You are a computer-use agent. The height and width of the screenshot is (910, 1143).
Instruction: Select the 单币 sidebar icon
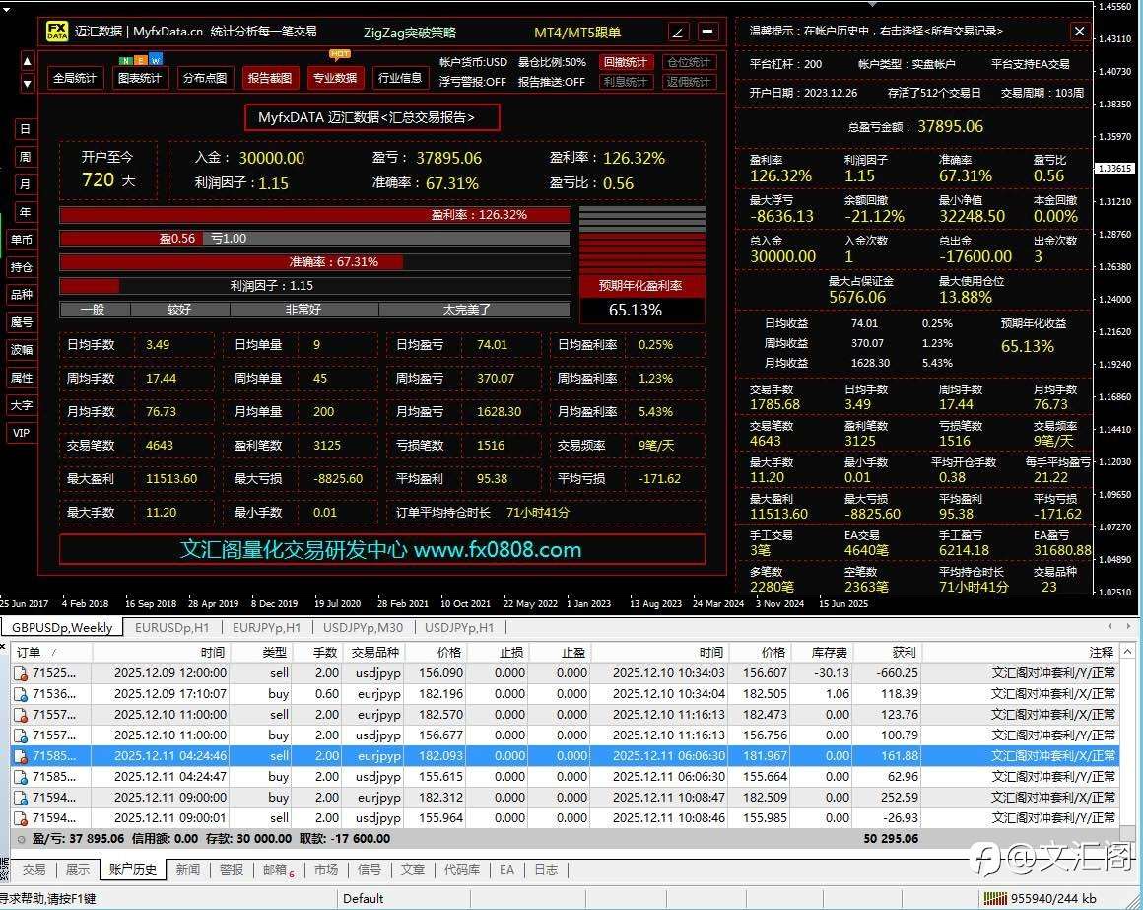click(x=24, y=240)
